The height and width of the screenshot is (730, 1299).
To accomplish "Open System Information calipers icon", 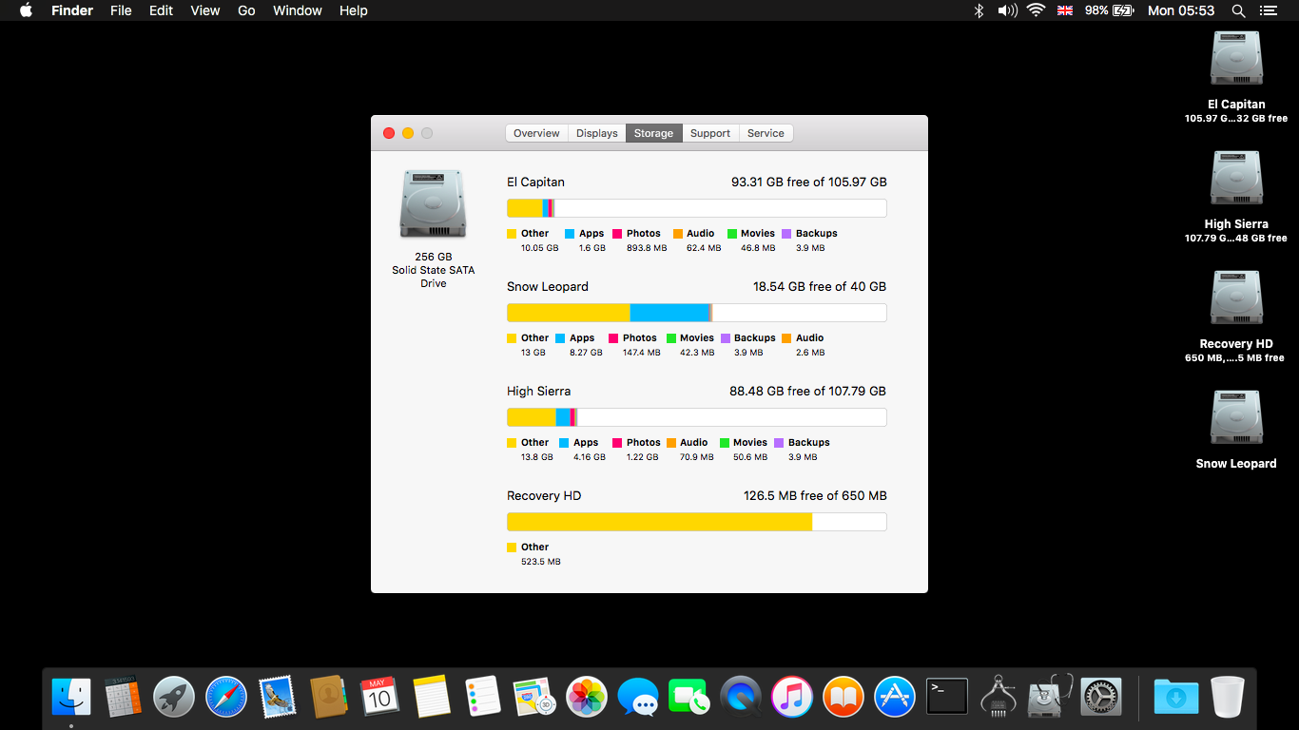I will (x=998, y=697).
